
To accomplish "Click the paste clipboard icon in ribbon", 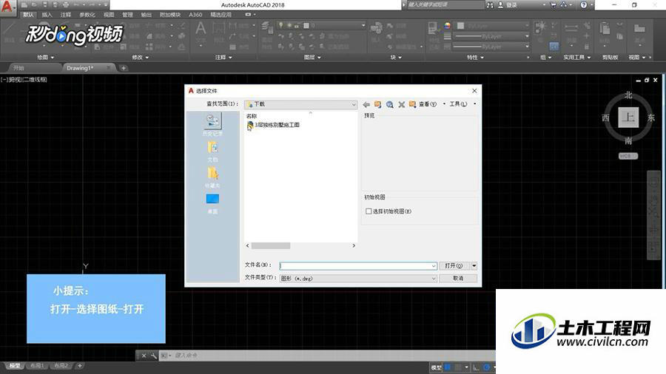I will tap(605, 29).
